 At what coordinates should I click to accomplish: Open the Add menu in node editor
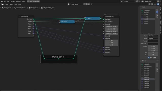[x=16, y=4]
